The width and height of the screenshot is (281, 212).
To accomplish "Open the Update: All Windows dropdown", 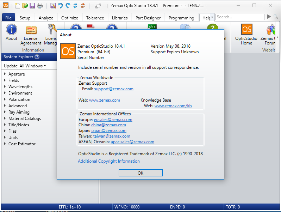I will [x=25, y=66].
